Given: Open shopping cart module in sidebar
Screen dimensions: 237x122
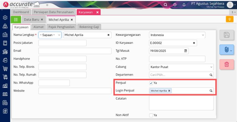Looking at the screenshot, I should (5, 69).
